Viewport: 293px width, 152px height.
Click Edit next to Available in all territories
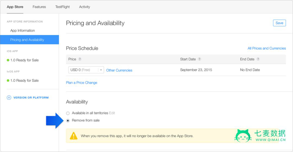(x=112, y=113)
